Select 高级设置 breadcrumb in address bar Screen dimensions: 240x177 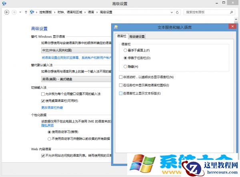pos(106,12)
